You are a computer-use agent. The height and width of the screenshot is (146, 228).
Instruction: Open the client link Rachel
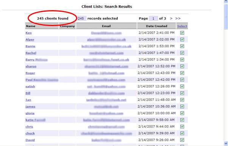(x=31, y=53)
